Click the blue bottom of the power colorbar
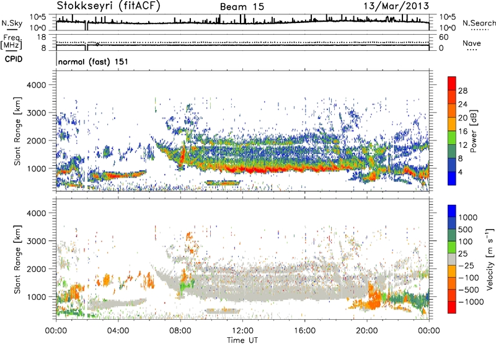The image size is (496, 344). tap(452, 178)
